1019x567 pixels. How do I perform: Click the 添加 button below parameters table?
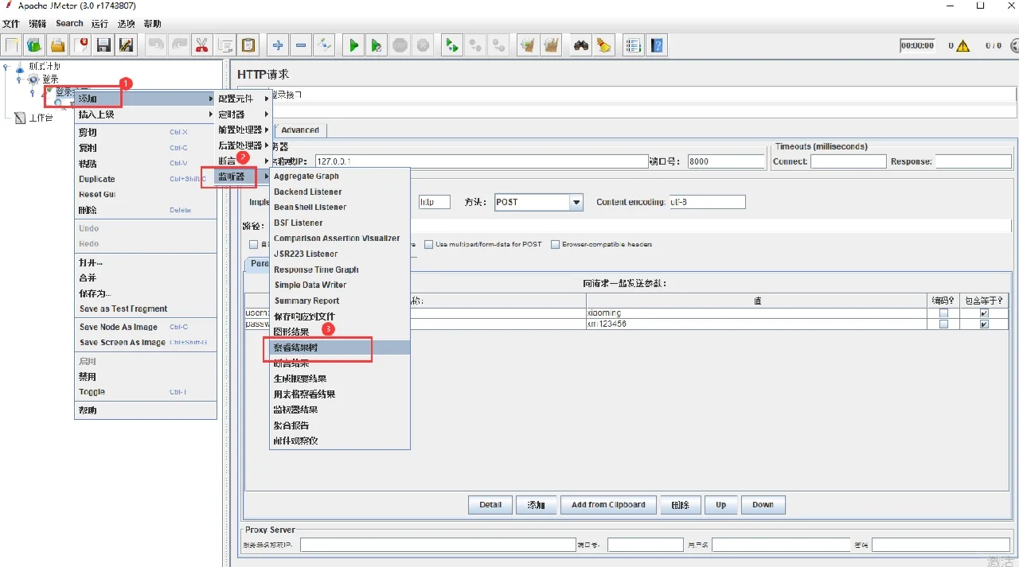[x=537, y=505]
